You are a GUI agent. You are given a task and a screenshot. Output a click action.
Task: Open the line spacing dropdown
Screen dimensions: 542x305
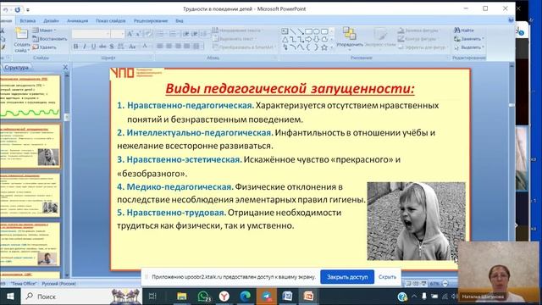pos(205,34)
